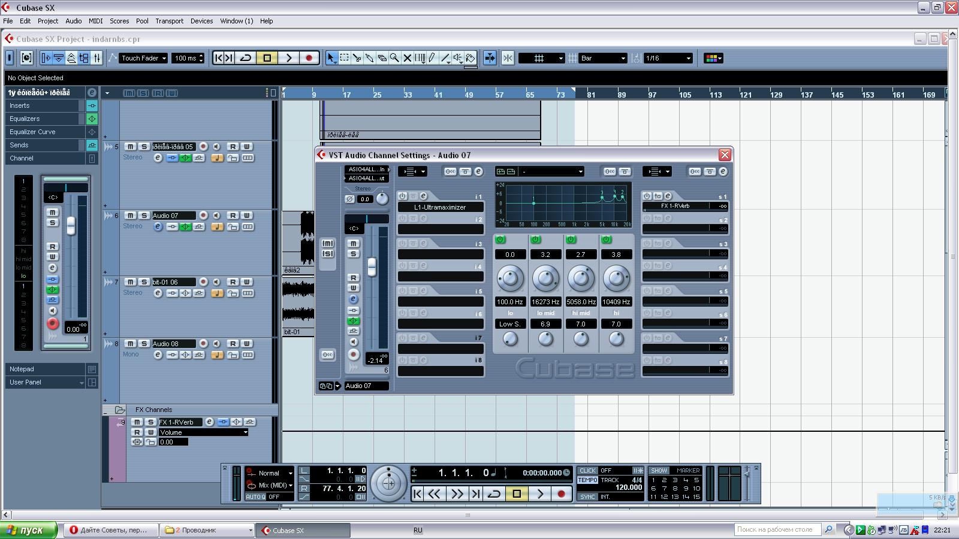Open the Notepad inspector section

pos(45,369)
